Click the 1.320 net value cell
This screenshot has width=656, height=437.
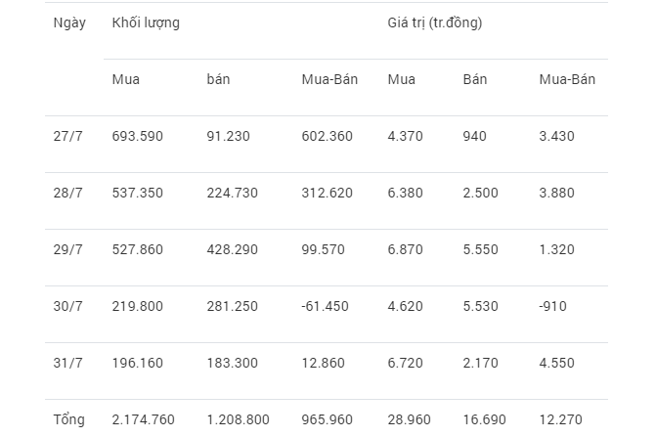pyautogui.click(x=556, y=249)
